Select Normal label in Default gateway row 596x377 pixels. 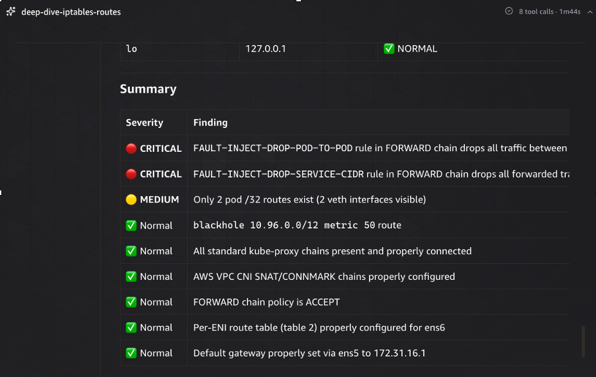pyautogui.click(x=156, y=353)
